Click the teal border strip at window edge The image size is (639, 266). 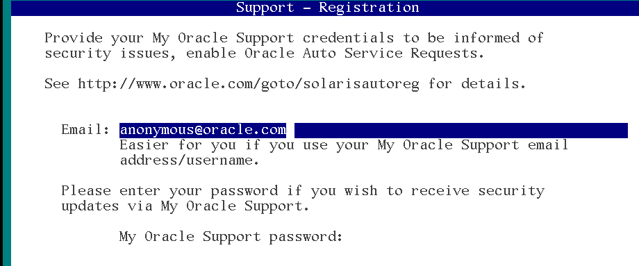click(5, 133)
